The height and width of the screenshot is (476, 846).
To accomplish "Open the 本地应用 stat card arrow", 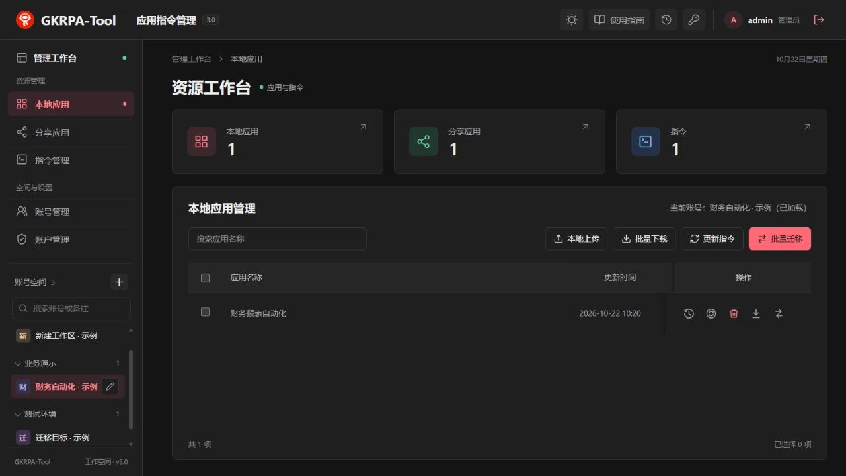I will tap(363, 127).
